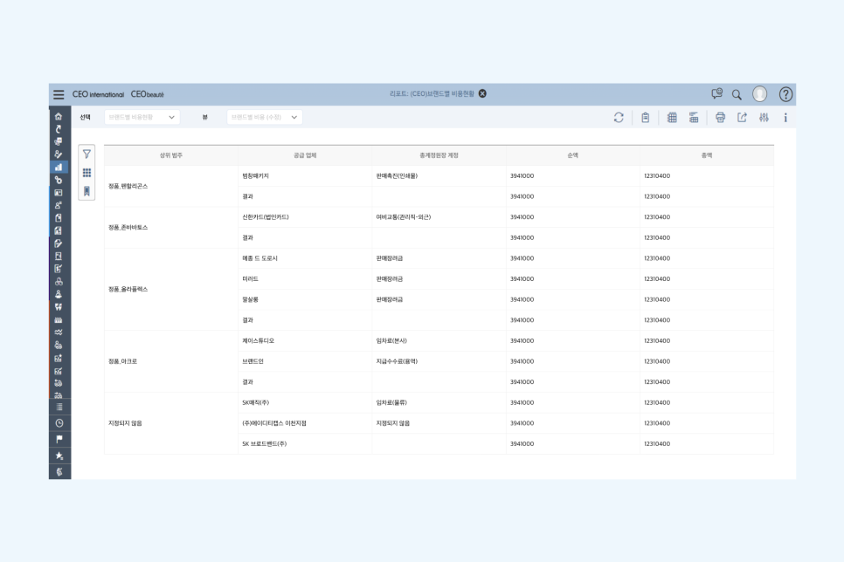Click 12310400 in the SK매직(주) row
844x562 pixels.
click(657, 403)
